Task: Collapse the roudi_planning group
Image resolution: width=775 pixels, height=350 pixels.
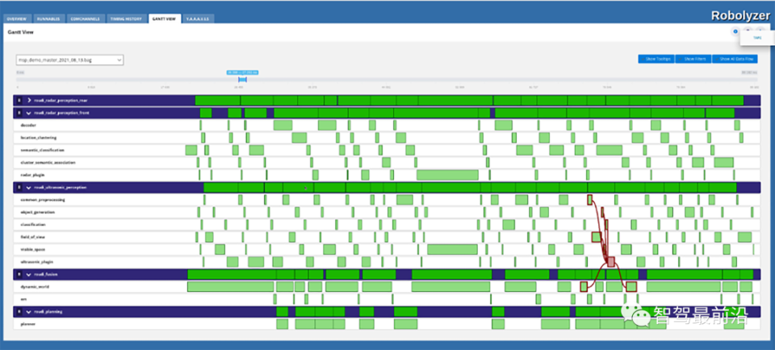Action: point(29,312)
